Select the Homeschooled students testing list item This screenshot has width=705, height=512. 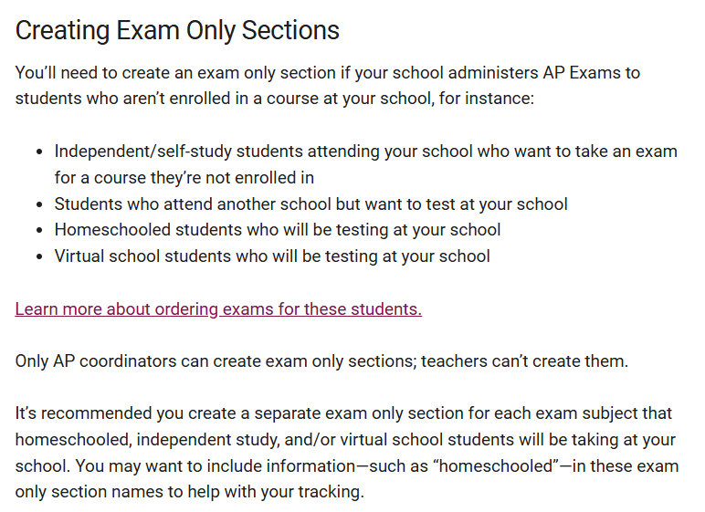pos(278,230)
